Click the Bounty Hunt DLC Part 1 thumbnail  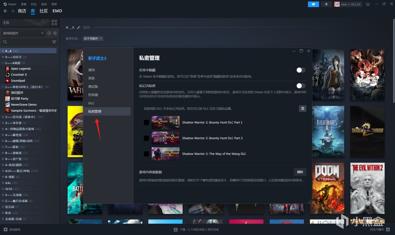coord(165,122)
